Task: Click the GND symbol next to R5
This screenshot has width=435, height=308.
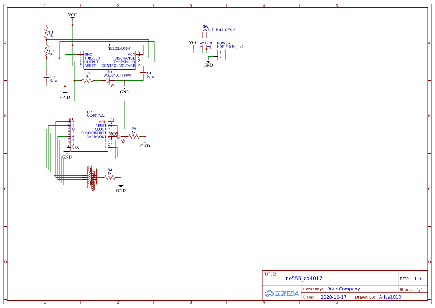Action: coord(145,143)
